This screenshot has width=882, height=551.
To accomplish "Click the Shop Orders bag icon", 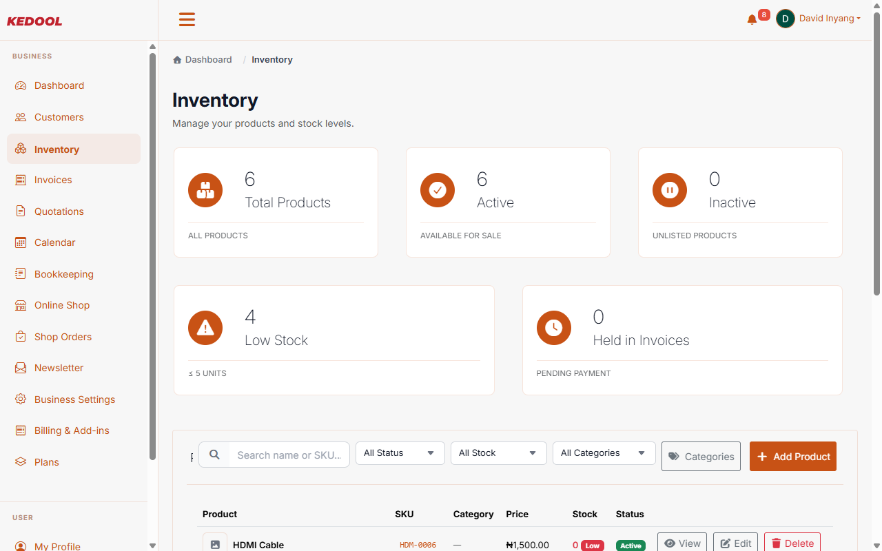I will (x=21, y=337).
